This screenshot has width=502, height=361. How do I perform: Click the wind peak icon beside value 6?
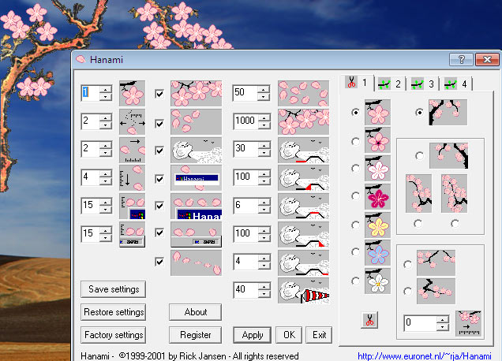(x=304, y=206)
